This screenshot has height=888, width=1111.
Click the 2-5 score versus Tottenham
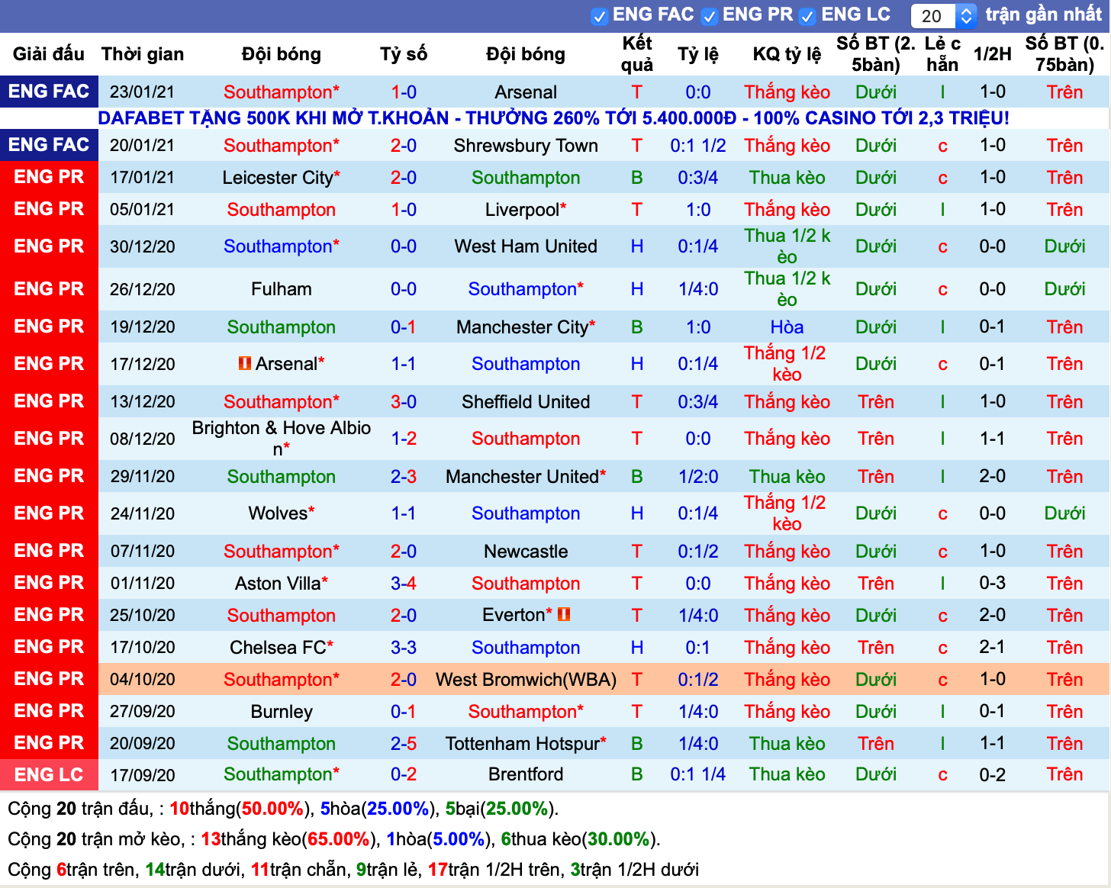pos(404,744)
